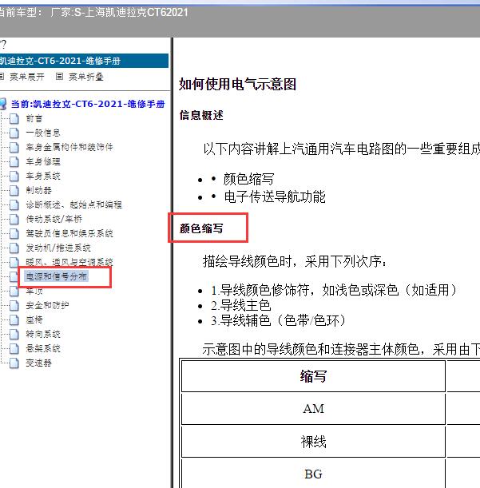Click the 菜单展开 expand-all button
Viewport: 480px width, 488px height.
point(27,77)
